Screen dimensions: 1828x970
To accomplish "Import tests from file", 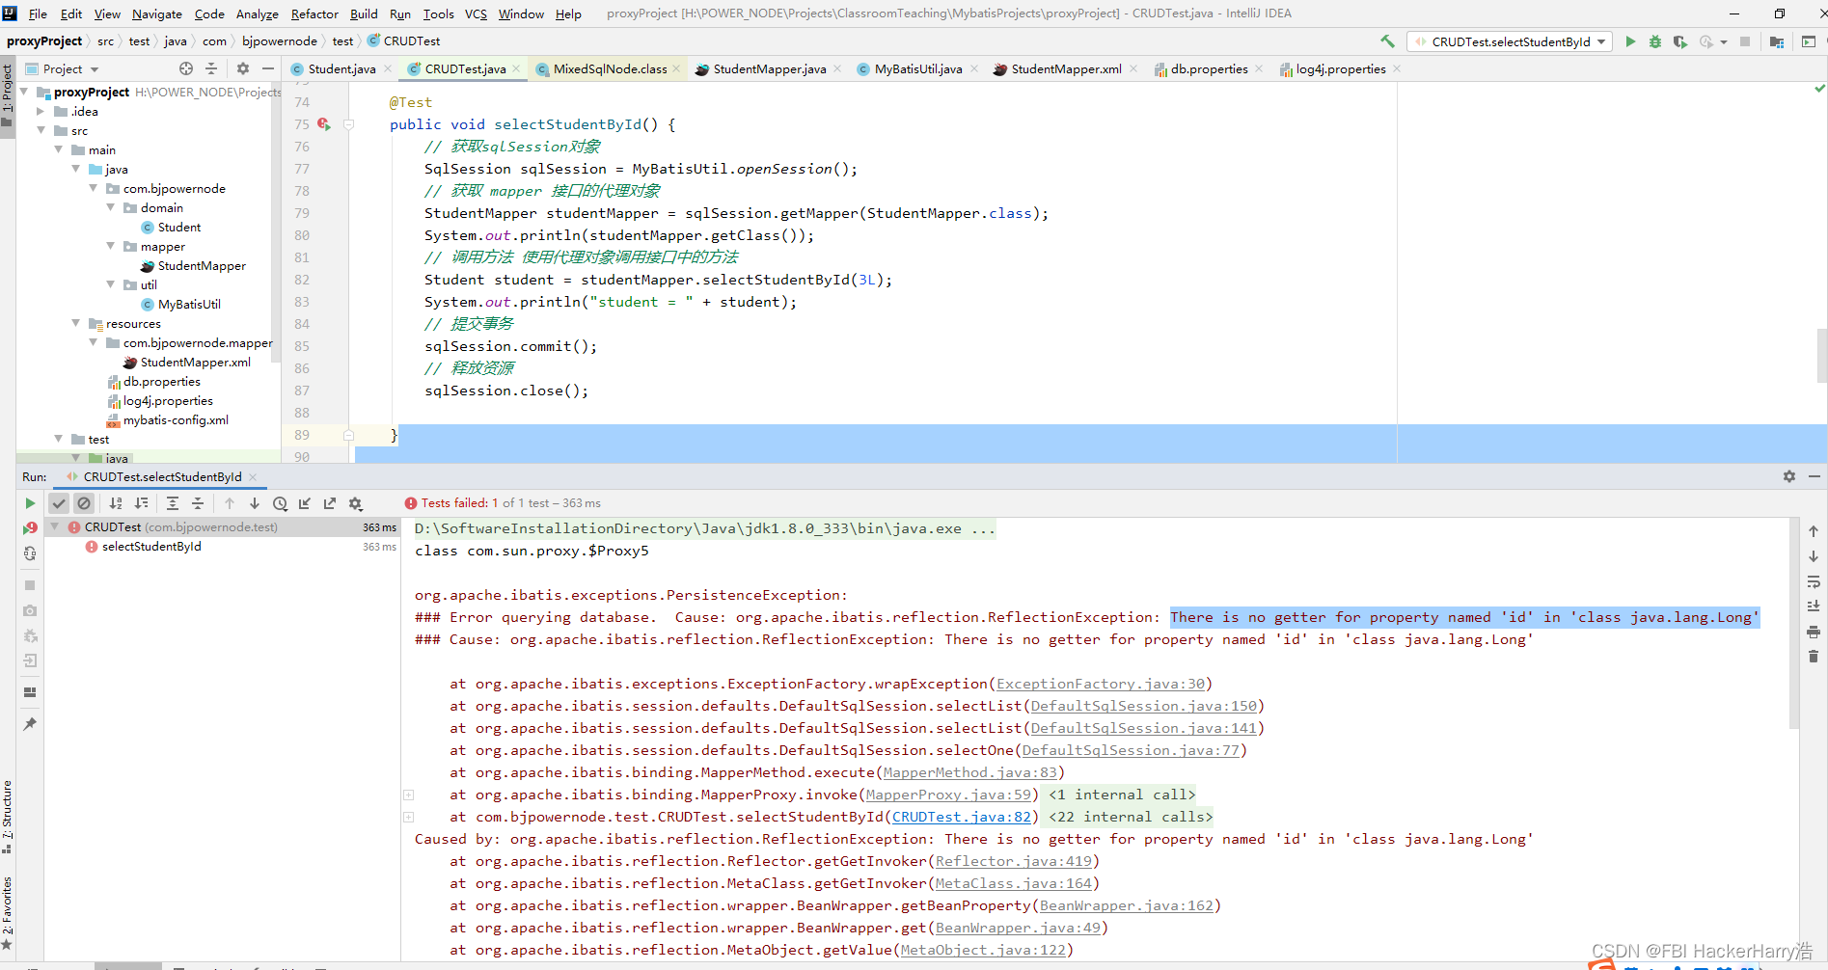I will point(305,503).
